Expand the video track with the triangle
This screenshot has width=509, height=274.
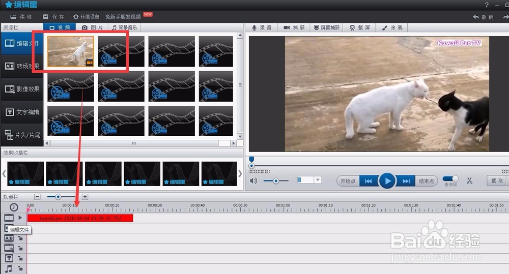pos(20,218)
